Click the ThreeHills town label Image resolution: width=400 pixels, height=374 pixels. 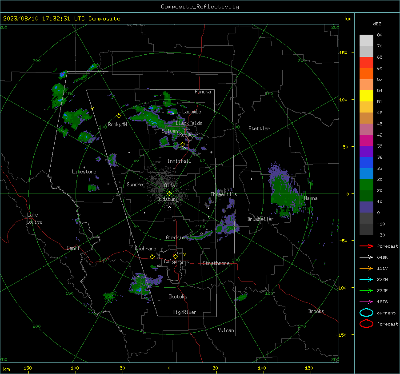tap(224, 194)
